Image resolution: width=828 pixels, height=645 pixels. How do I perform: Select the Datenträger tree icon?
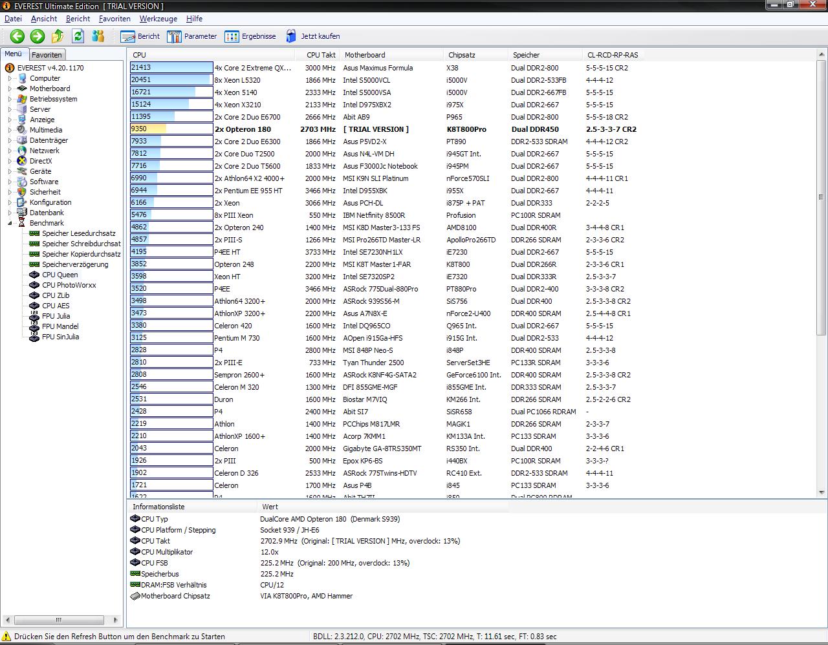tap(23, 140)
